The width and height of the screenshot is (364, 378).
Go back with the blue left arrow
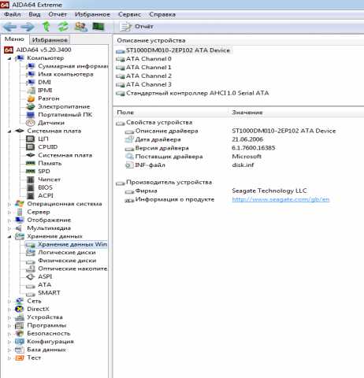tap(10, 27)
